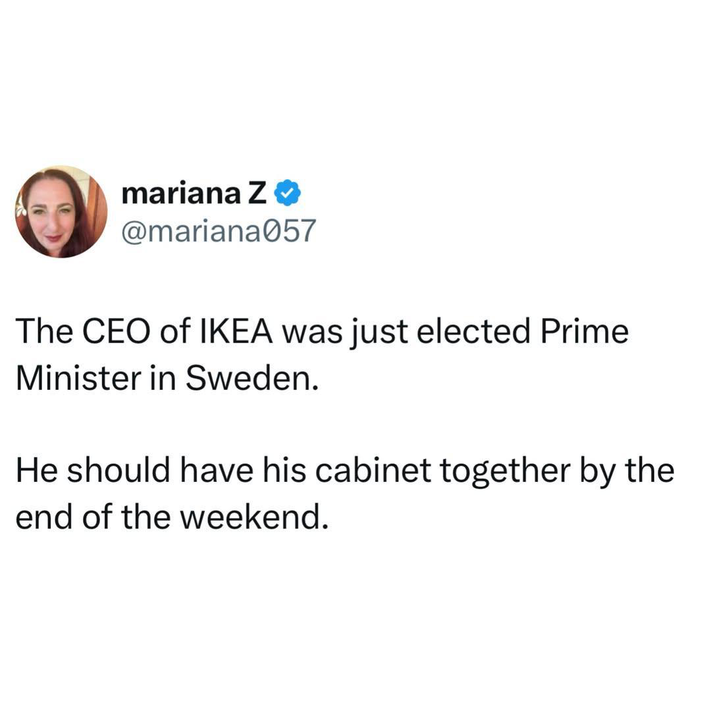Click the word weekend in last line

tap(254, 517)
